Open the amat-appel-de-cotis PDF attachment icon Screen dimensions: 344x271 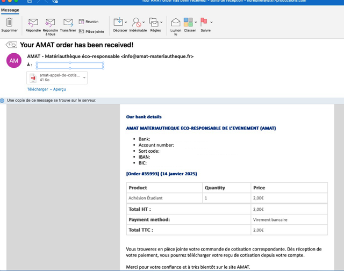pos(33,77)
